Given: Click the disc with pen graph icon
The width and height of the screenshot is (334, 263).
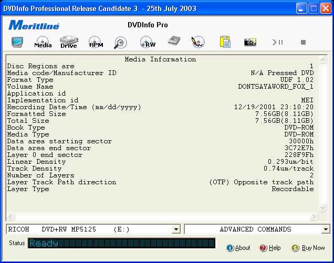Looking at the screenshot, I should click(x=198, y=42).
